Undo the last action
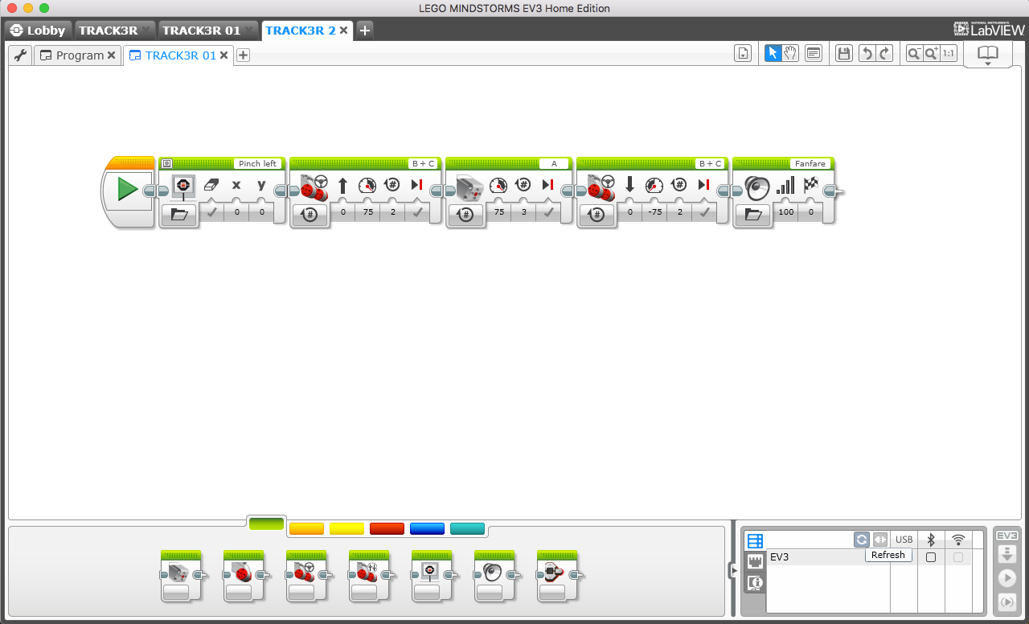 click(x=867, y=54)
